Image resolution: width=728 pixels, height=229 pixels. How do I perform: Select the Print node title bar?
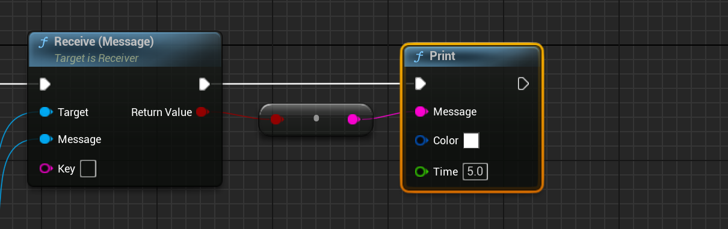pos(472,56)
